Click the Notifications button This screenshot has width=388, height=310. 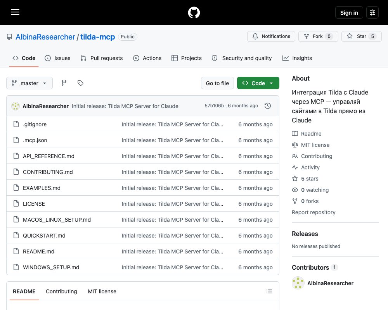(271, 36)
